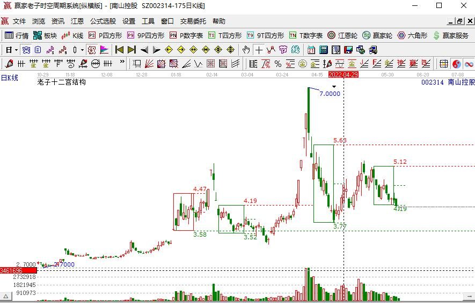Select the circled 金 ratio tool
The width and height of the screenshot is (475, 303).
(x=302, y=64)
